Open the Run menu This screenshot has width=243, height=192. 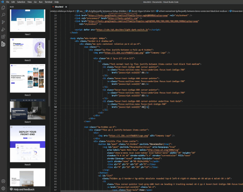pos(41,2)
